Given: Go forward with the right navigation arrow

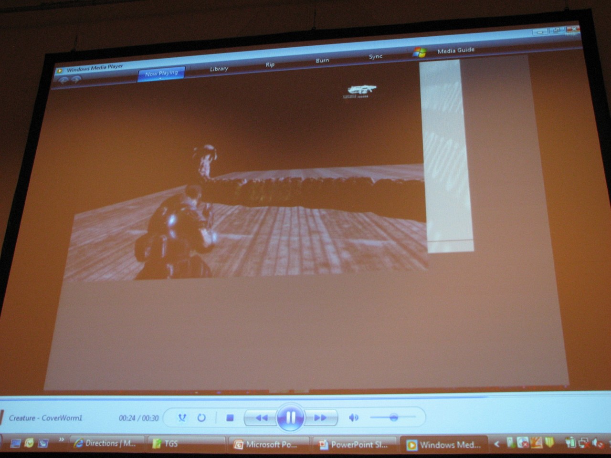Looking at the screenshot, I should pyautogui.click(x=76, y=79).
